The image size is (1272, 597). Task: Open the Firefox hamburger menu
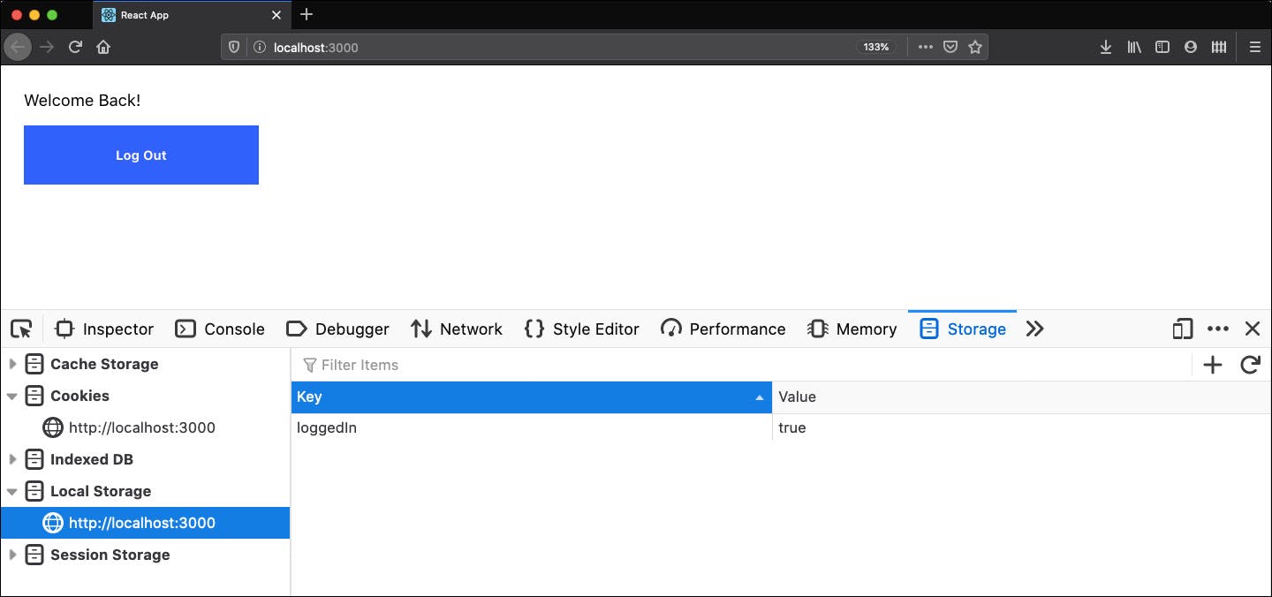pyautogui.click(x=1254, y=47)
